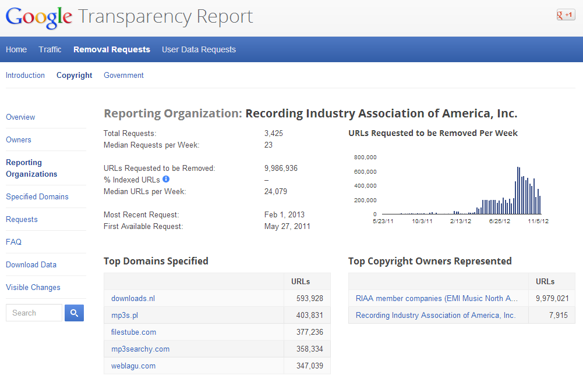Screen dimensions: 583x383
Task: Switch to the Introduction tab
Action: [x=25, y=75]
